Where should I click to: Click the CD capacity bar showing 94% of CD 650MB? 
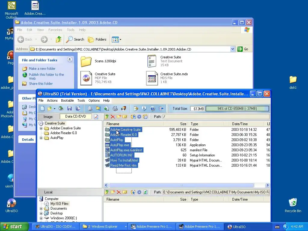click(x=237, y=109)
